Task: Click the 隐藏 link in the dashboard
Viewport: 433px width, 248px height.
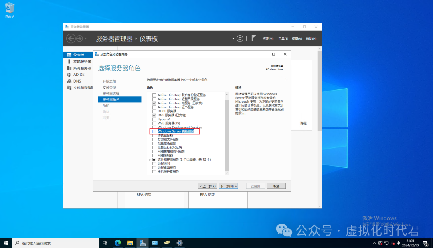Action: click(x=304, y=123)
